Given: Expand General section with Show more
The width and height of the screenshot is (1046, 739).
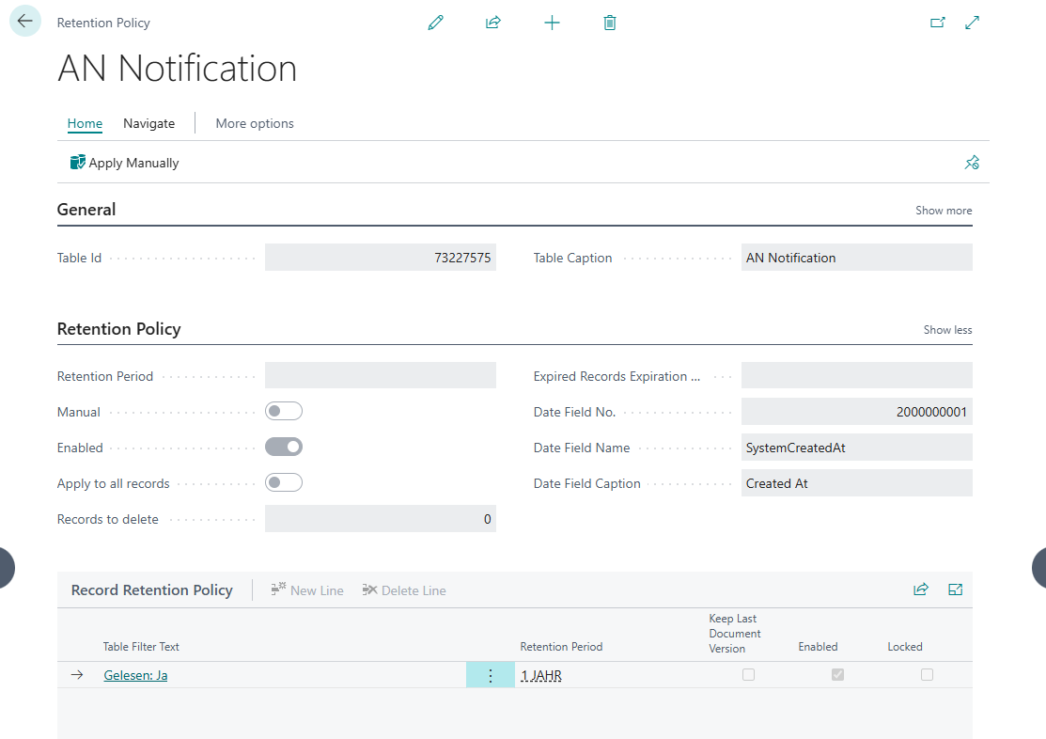Looking at the screenshot, I should click(x=944, y=211).
